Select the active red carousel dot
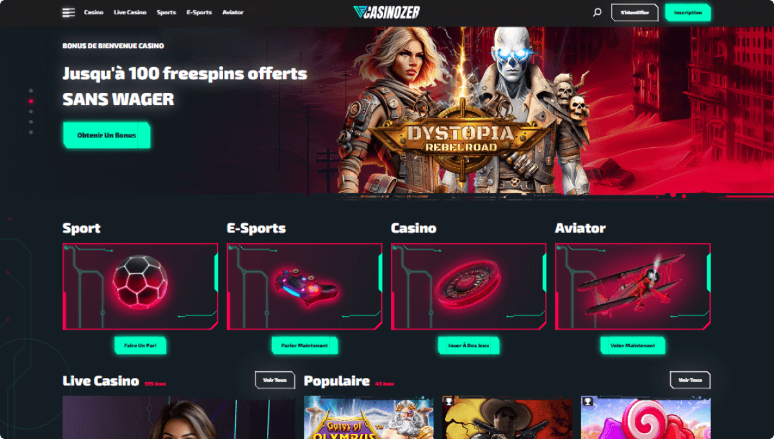This screenshot has width=774, height=439. coord(31,101)
